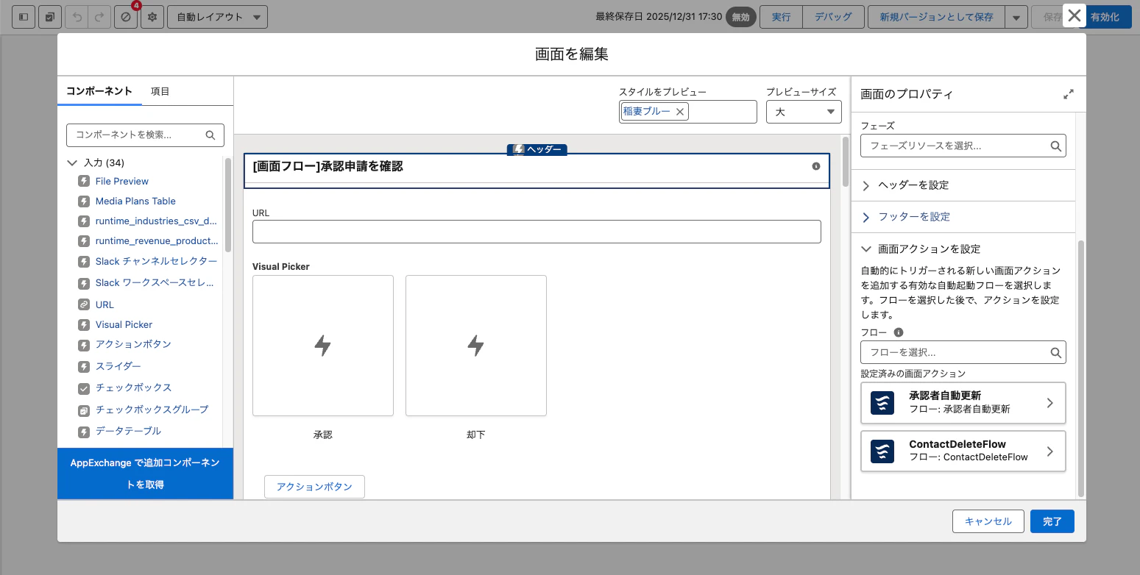Click the URL input field on the screen canvas
Viewport: 1140px width, 575px height.
537,232
